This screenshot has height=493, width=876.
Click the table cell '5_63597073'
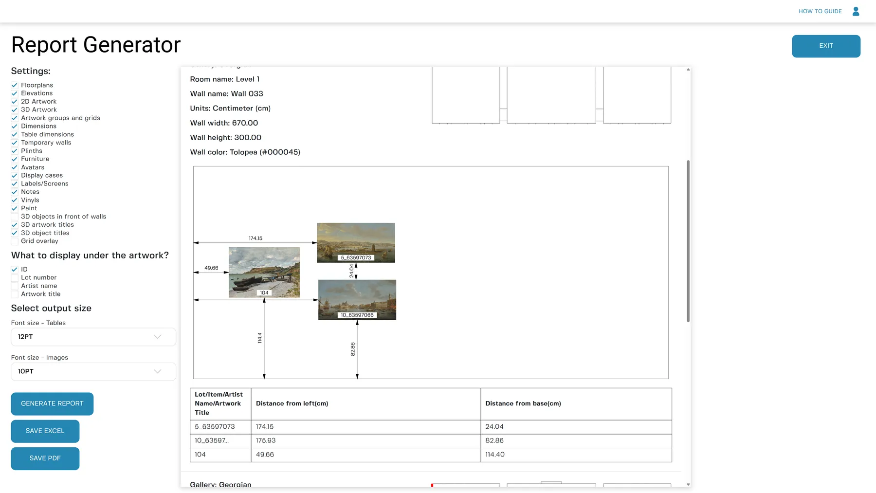click(220, 427)
